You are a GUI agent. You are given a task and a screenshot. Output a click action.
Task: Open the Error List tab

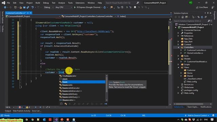point(37,111)
